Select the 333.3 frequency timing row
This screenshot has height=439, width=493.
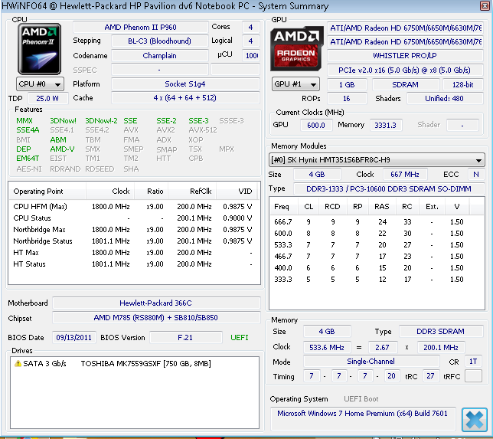(377, 280)
